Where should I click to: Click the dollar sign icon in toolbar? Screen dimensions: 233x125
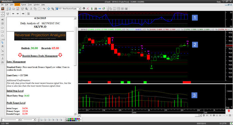tap(92, 9)
